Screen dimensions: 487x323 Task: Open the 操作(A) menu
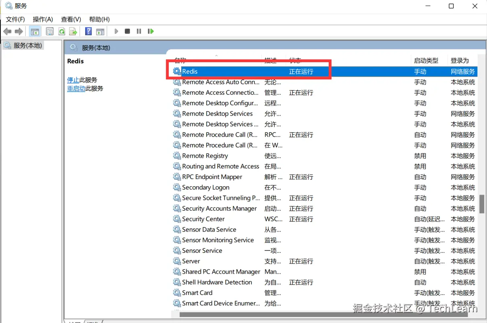(x=43, y=19)
